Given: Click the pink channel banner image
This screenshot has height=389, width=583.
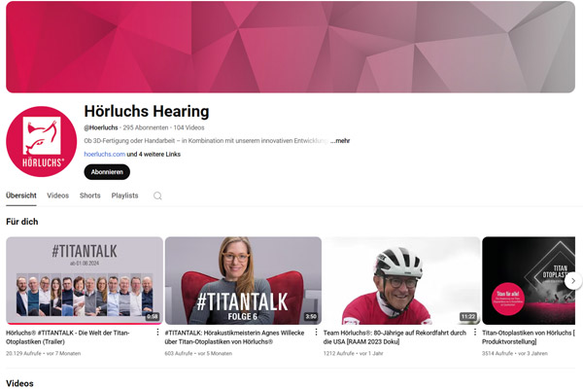Looking at the screenshot, I should 291,47.
